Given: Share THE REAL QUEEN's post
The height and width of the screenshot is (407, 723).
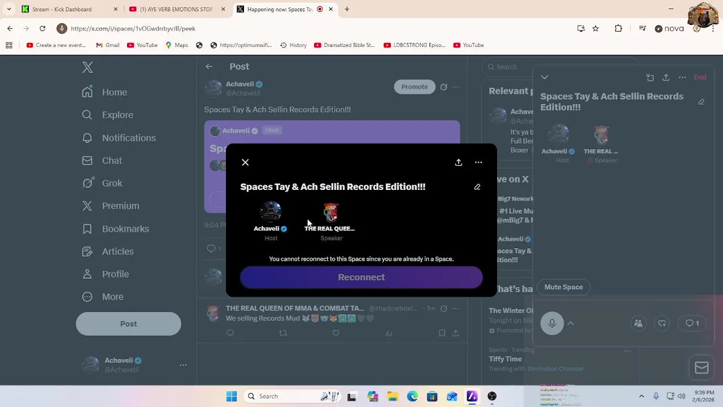Looking at the screenshot, I should pyautogui.click(x=456, y=334).
